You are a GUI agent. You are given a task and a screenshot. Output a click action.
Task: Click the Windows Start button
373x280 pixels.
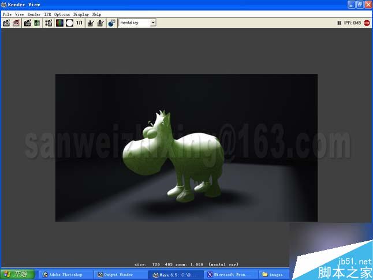17,274
